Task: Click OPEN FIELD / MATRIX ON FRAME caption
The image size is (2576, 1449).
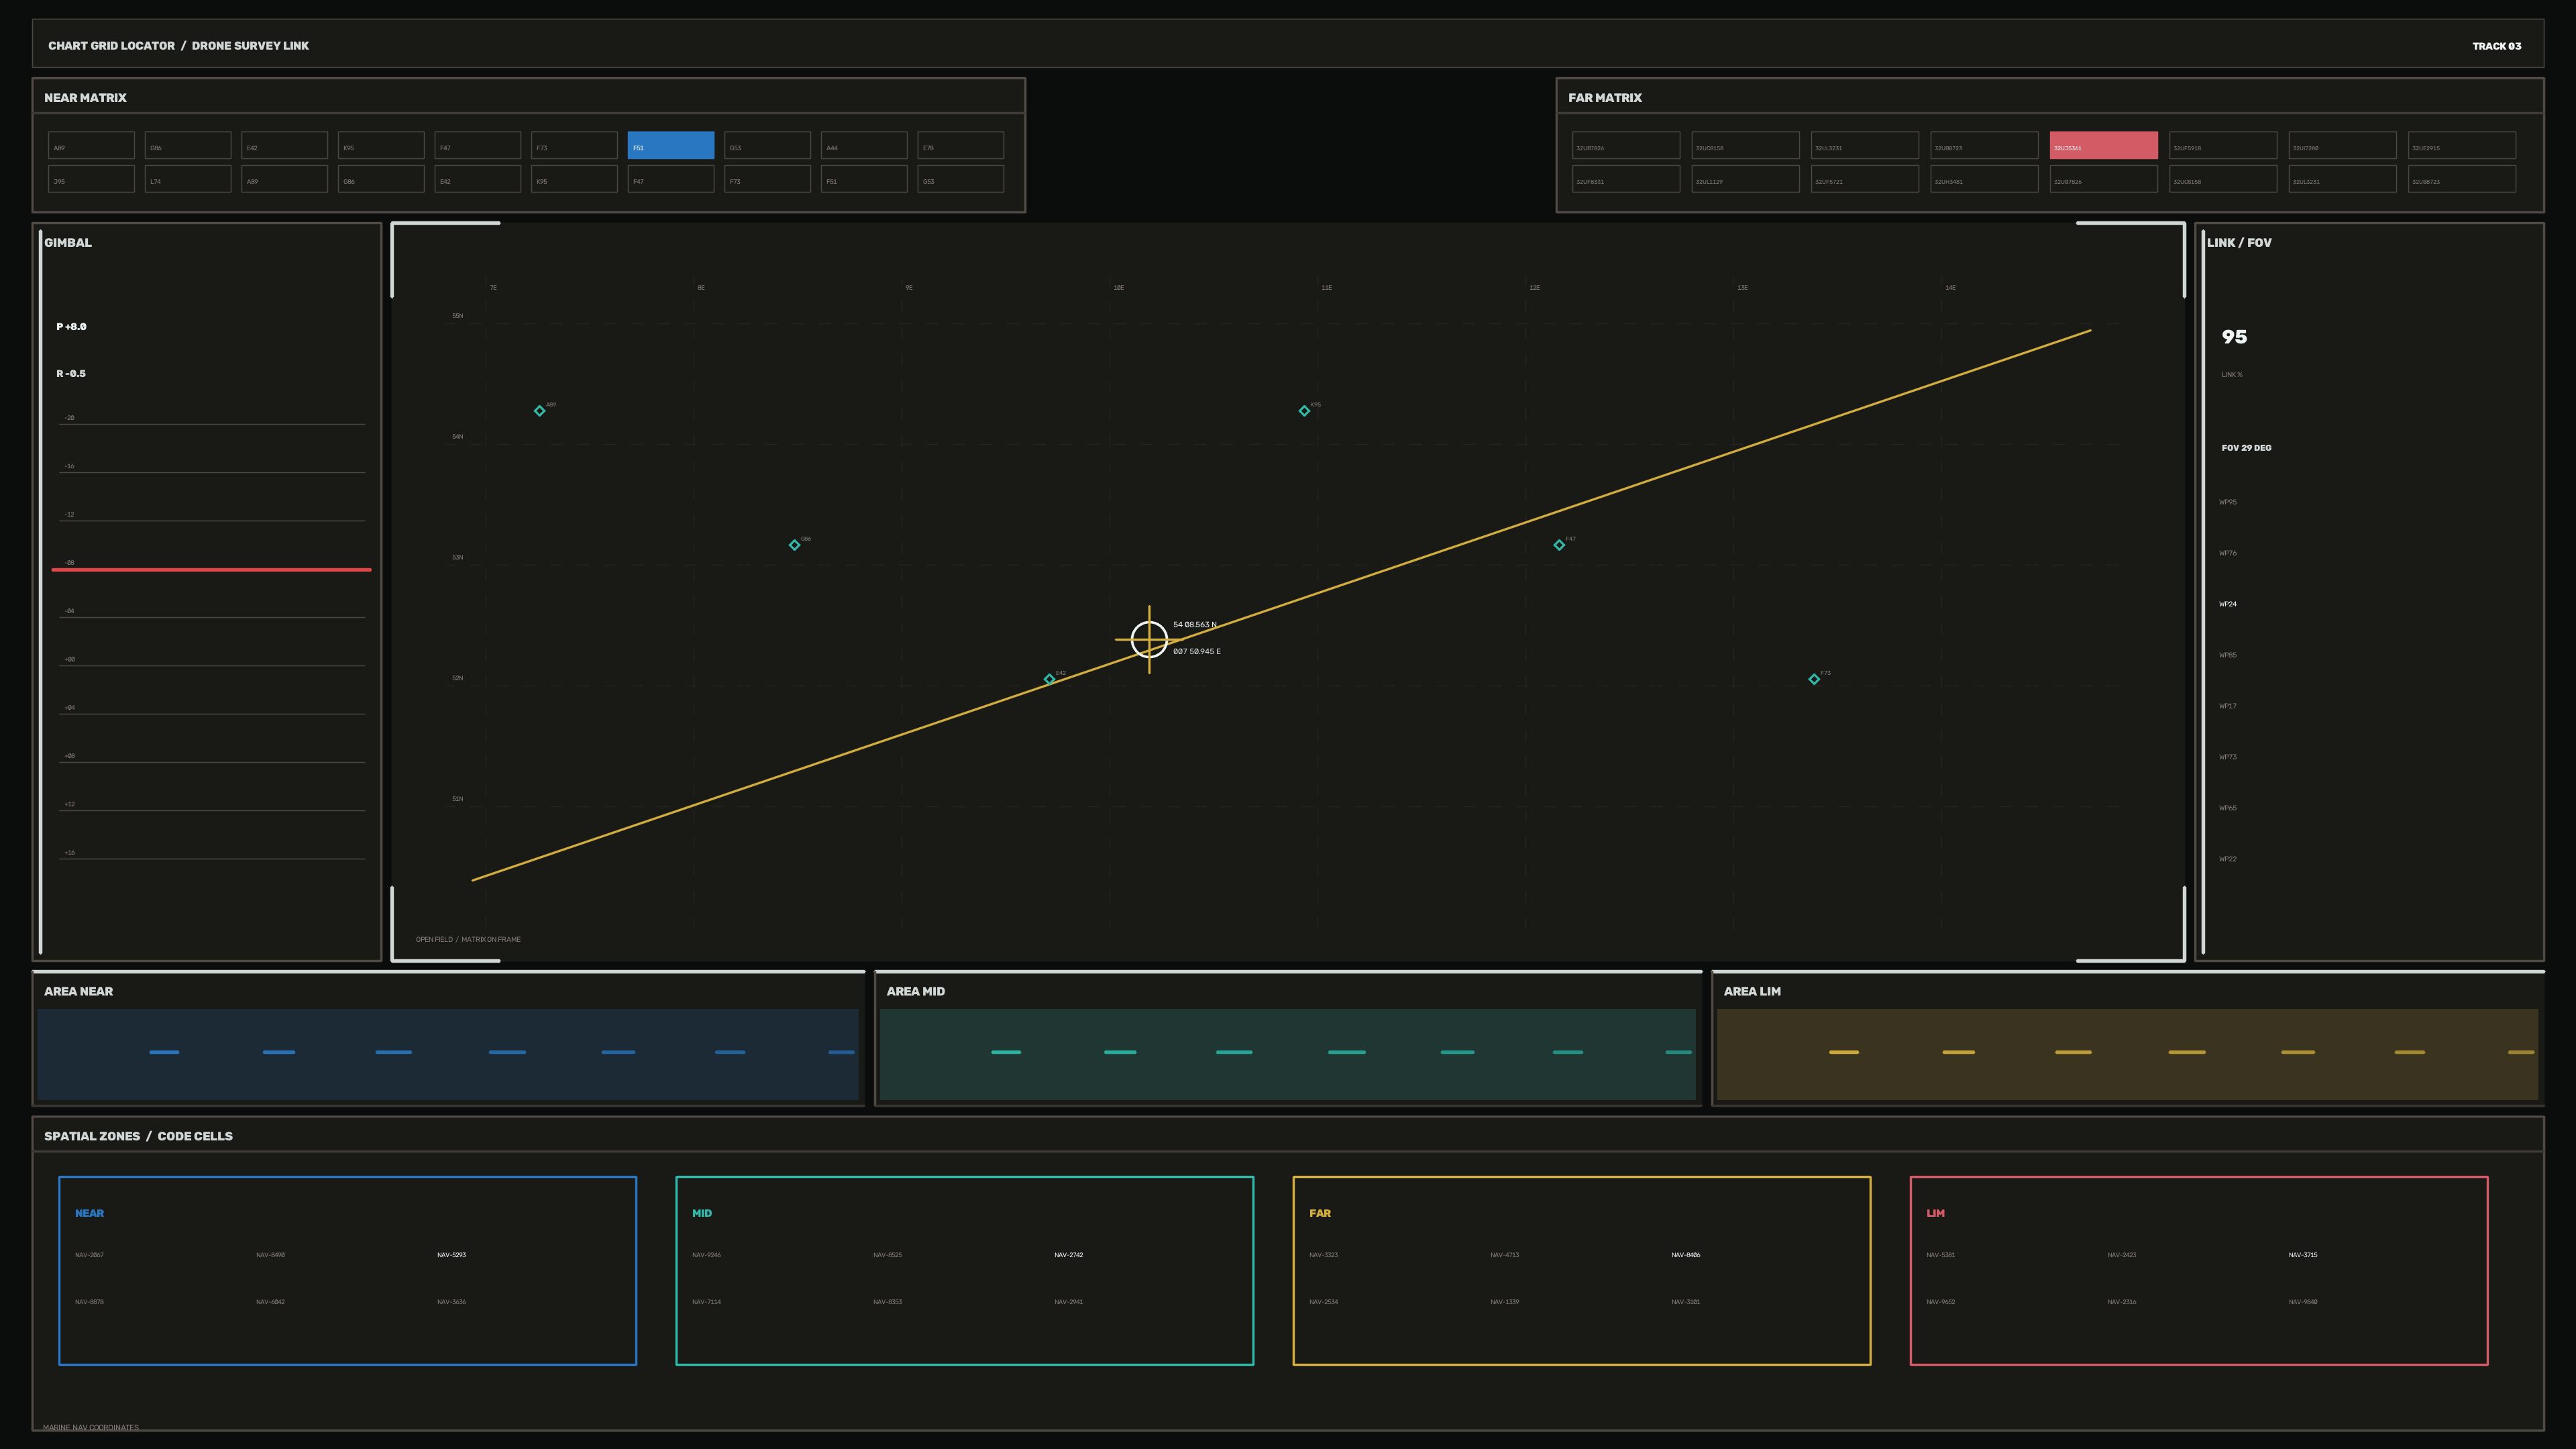Action: (468, 940)
